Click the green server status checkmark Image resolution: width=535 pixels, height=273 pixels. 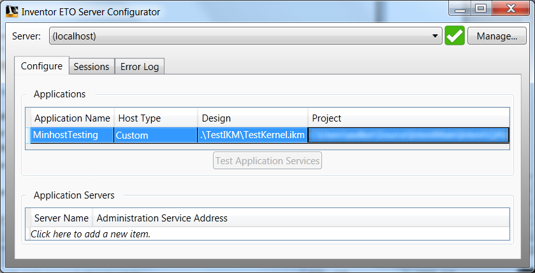pyautogui.click(x=455, y=36)
